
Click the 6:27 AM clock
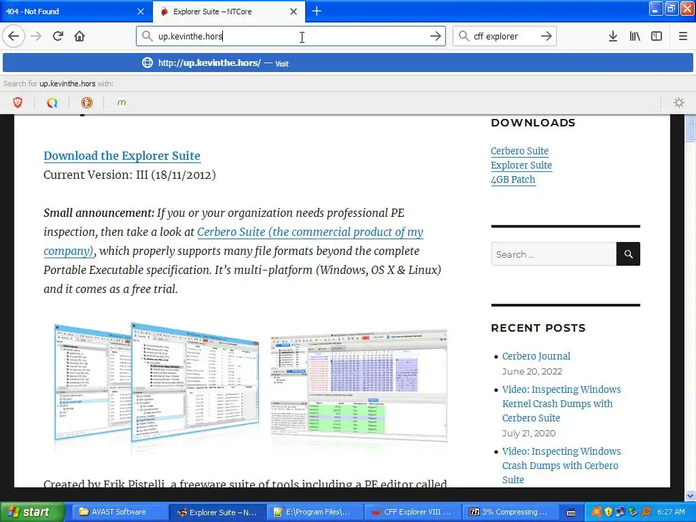click(x=671, y=512)
